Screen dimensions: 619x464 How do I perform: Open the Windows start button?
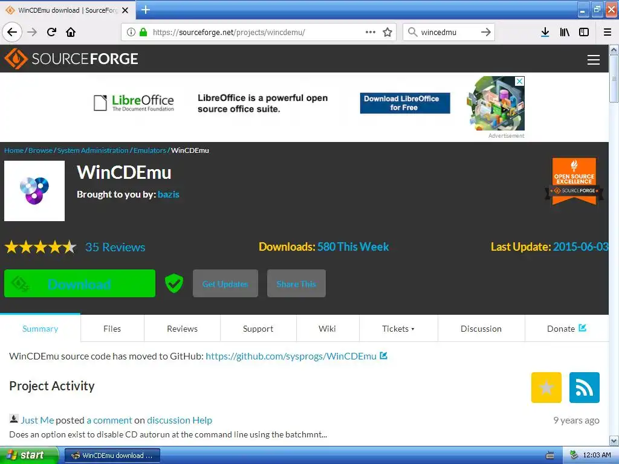29,455
